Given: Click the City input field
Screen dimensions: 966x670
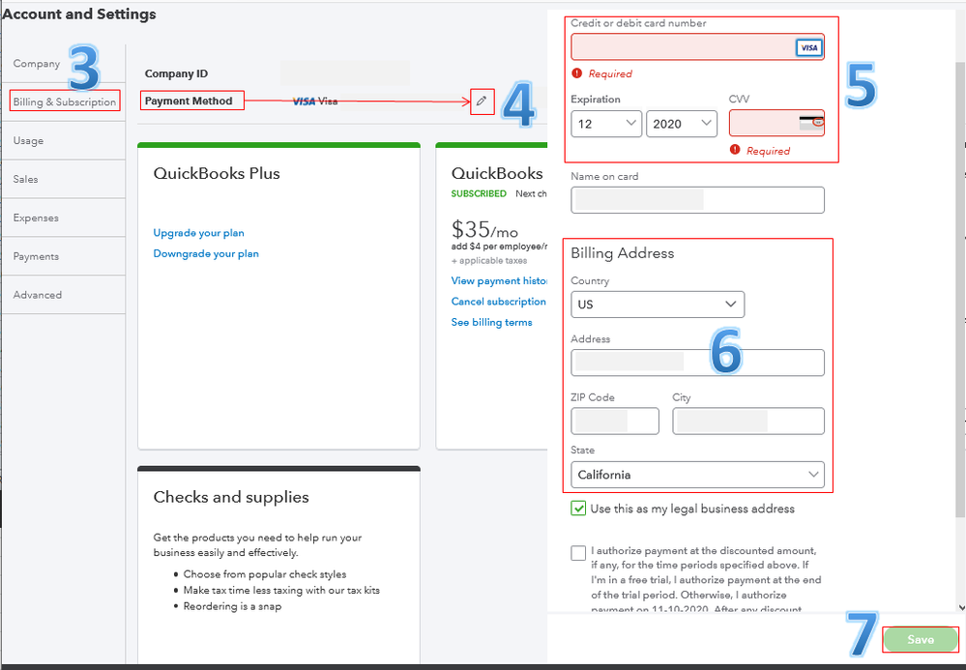Looking at the screenshot, I should 747,422.
